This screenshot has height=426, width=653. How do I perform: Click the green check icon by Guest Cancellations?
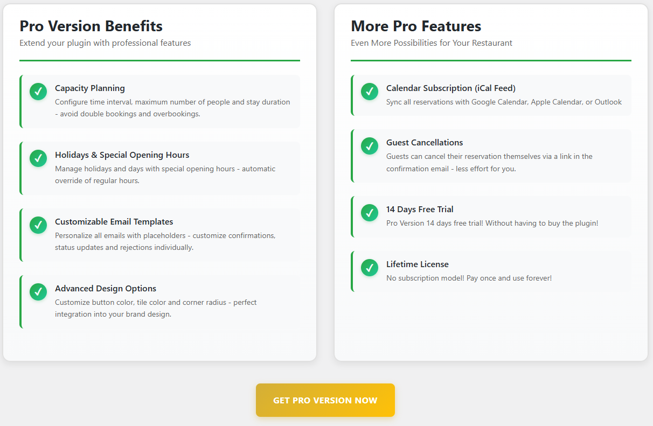coord(370,146)
